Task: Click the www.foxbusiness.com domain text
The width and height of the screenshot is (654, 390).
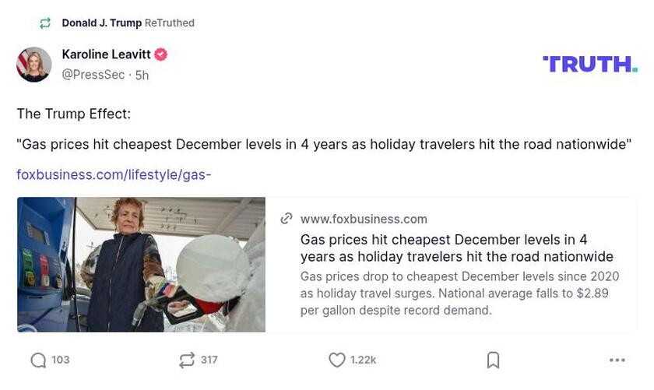Action: tap(364, 219)
